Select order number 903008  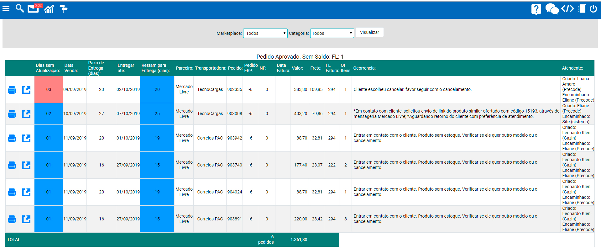tap(235, 114)
